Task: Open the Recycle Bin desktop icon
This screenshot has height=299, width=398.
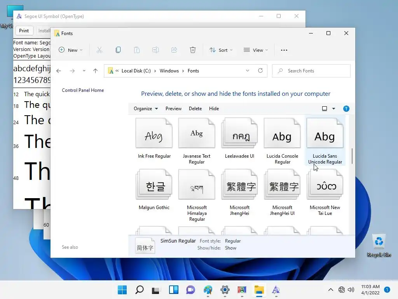Action: tap(379, 245)
